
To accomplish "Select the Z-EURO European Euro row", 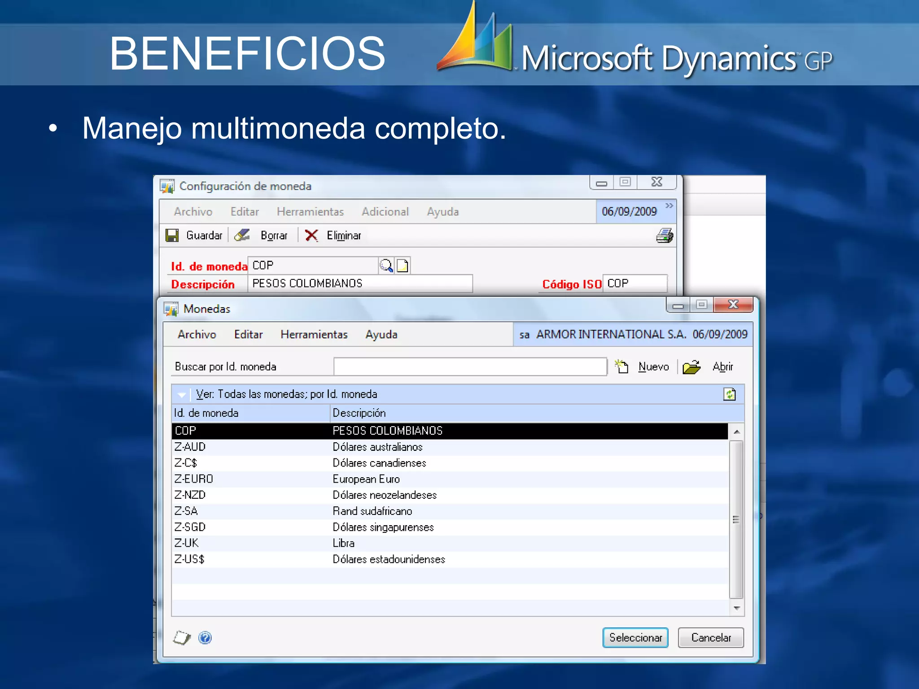I will 450,479.
